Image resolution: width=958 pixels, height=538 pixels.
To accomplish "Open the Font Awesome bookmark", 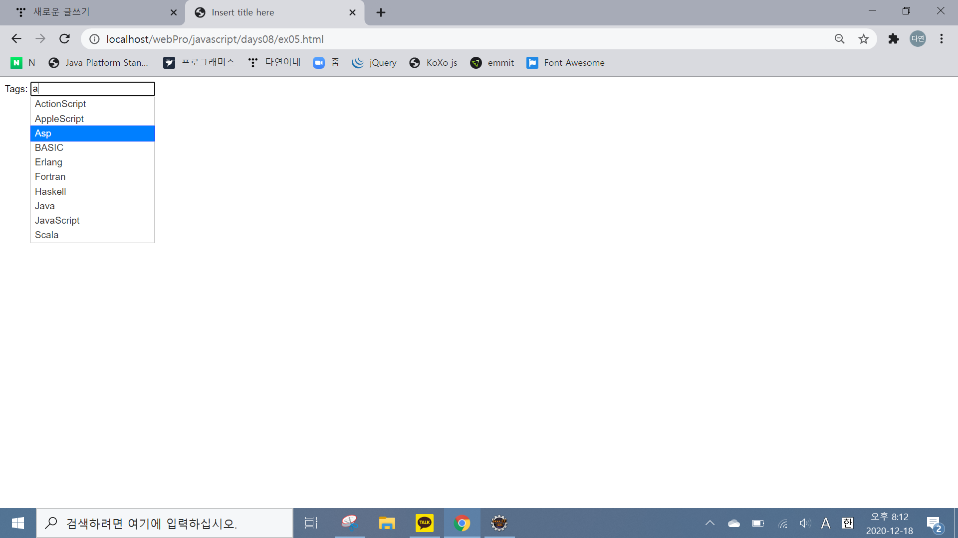I will click(x=565, y=63).
